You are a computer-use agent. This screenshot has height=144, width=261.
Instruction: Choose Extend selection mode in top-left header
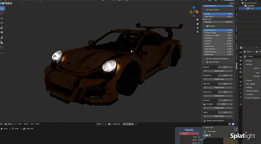tap(3, 3)
